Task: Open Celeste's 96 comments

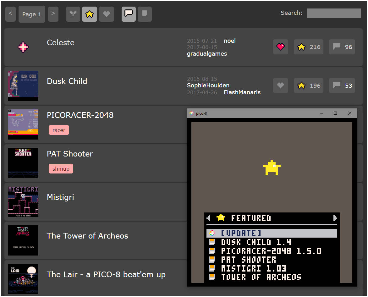Action: pos(342,47)
